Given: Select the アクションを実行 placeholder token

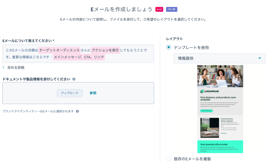Looking at the screenshot, I should tap(105, 50).
